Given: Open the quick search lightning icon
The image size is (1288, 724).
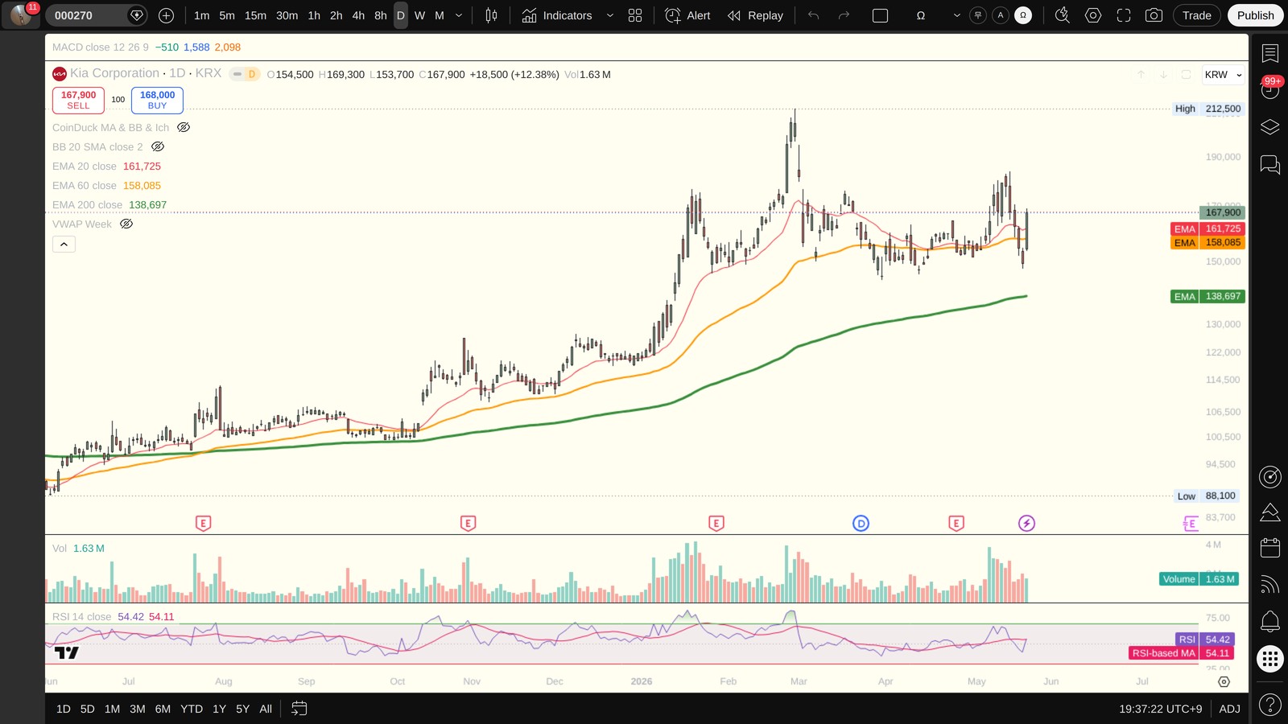Looking at the screenshot, I should click(x=1062, y=15).
